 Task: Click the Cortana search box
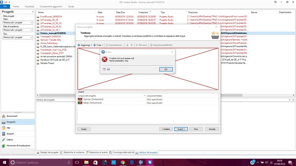[x=41, y=162]
